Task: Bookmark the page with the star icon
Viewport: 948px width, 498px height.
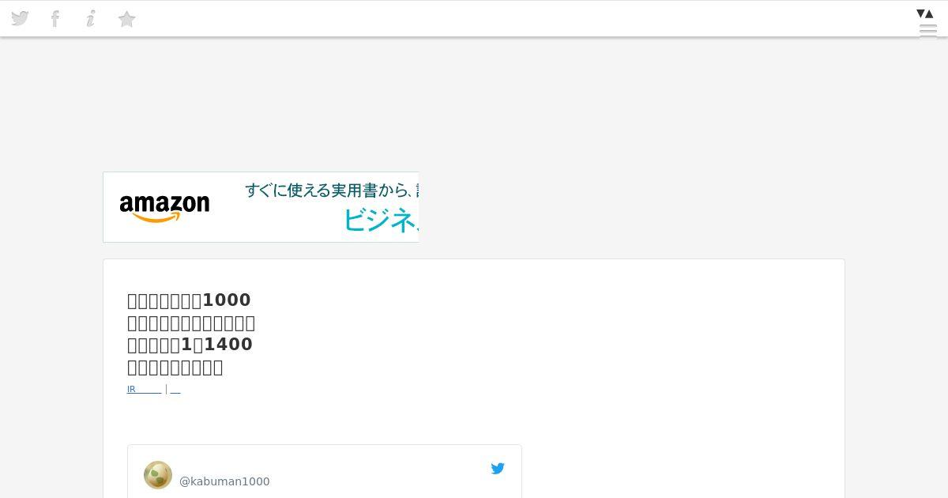Action: click(126, 19)
